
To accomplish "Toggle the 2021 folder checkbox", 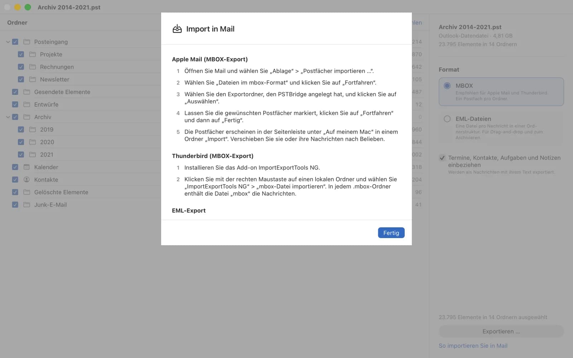I will [21, 155].
